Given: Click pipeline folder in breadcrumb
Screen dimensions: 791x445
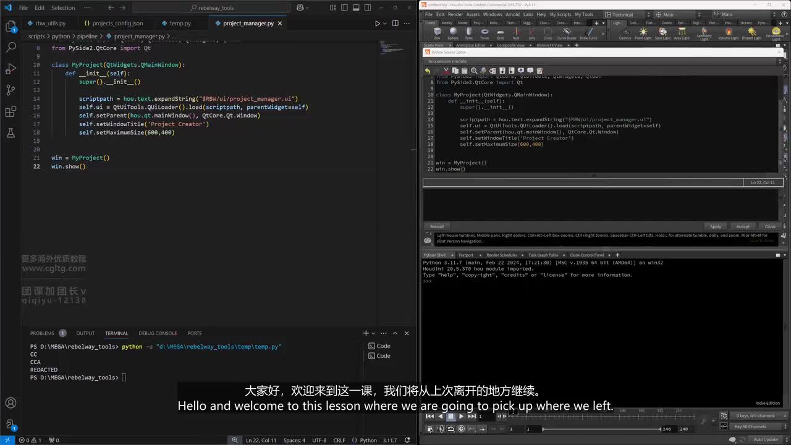Looking at the screenshot, I should [87, 36].
